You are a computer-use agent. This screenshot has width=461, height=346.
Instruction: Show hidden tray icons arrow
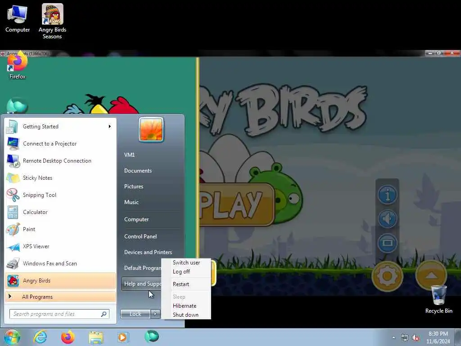point(393,338)
